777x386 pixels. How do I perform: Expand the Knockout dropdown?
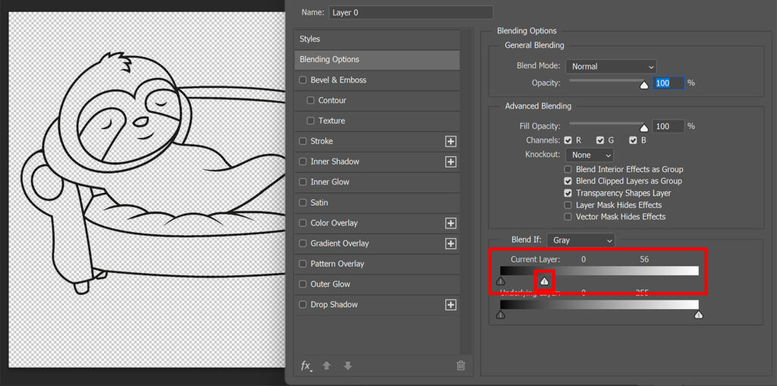tap(589, 155)
